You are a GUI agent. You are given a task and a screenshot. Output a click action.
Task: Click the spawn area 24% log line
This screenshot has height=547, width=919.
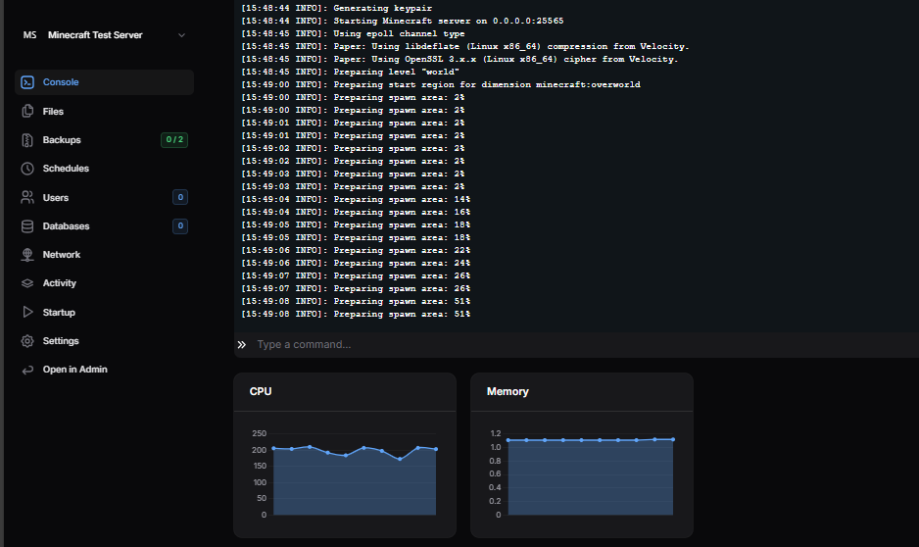[x=356, y=264]
